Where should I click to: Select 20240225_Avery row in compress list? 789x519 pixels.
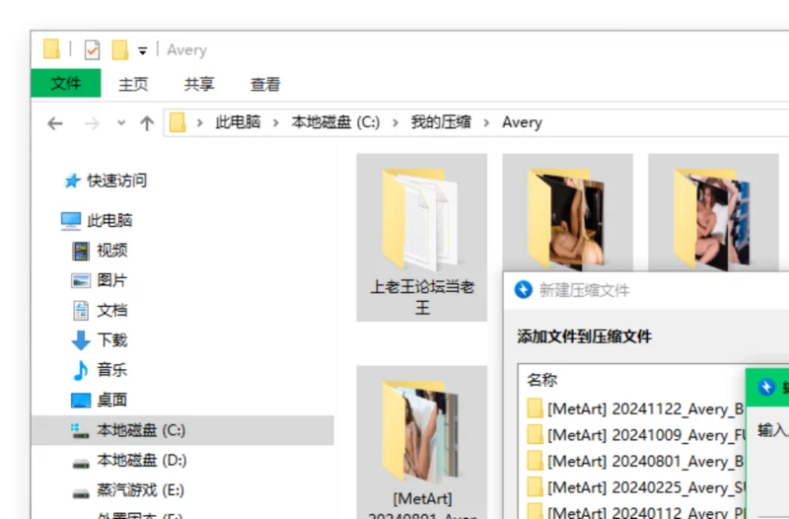(635, 487)
